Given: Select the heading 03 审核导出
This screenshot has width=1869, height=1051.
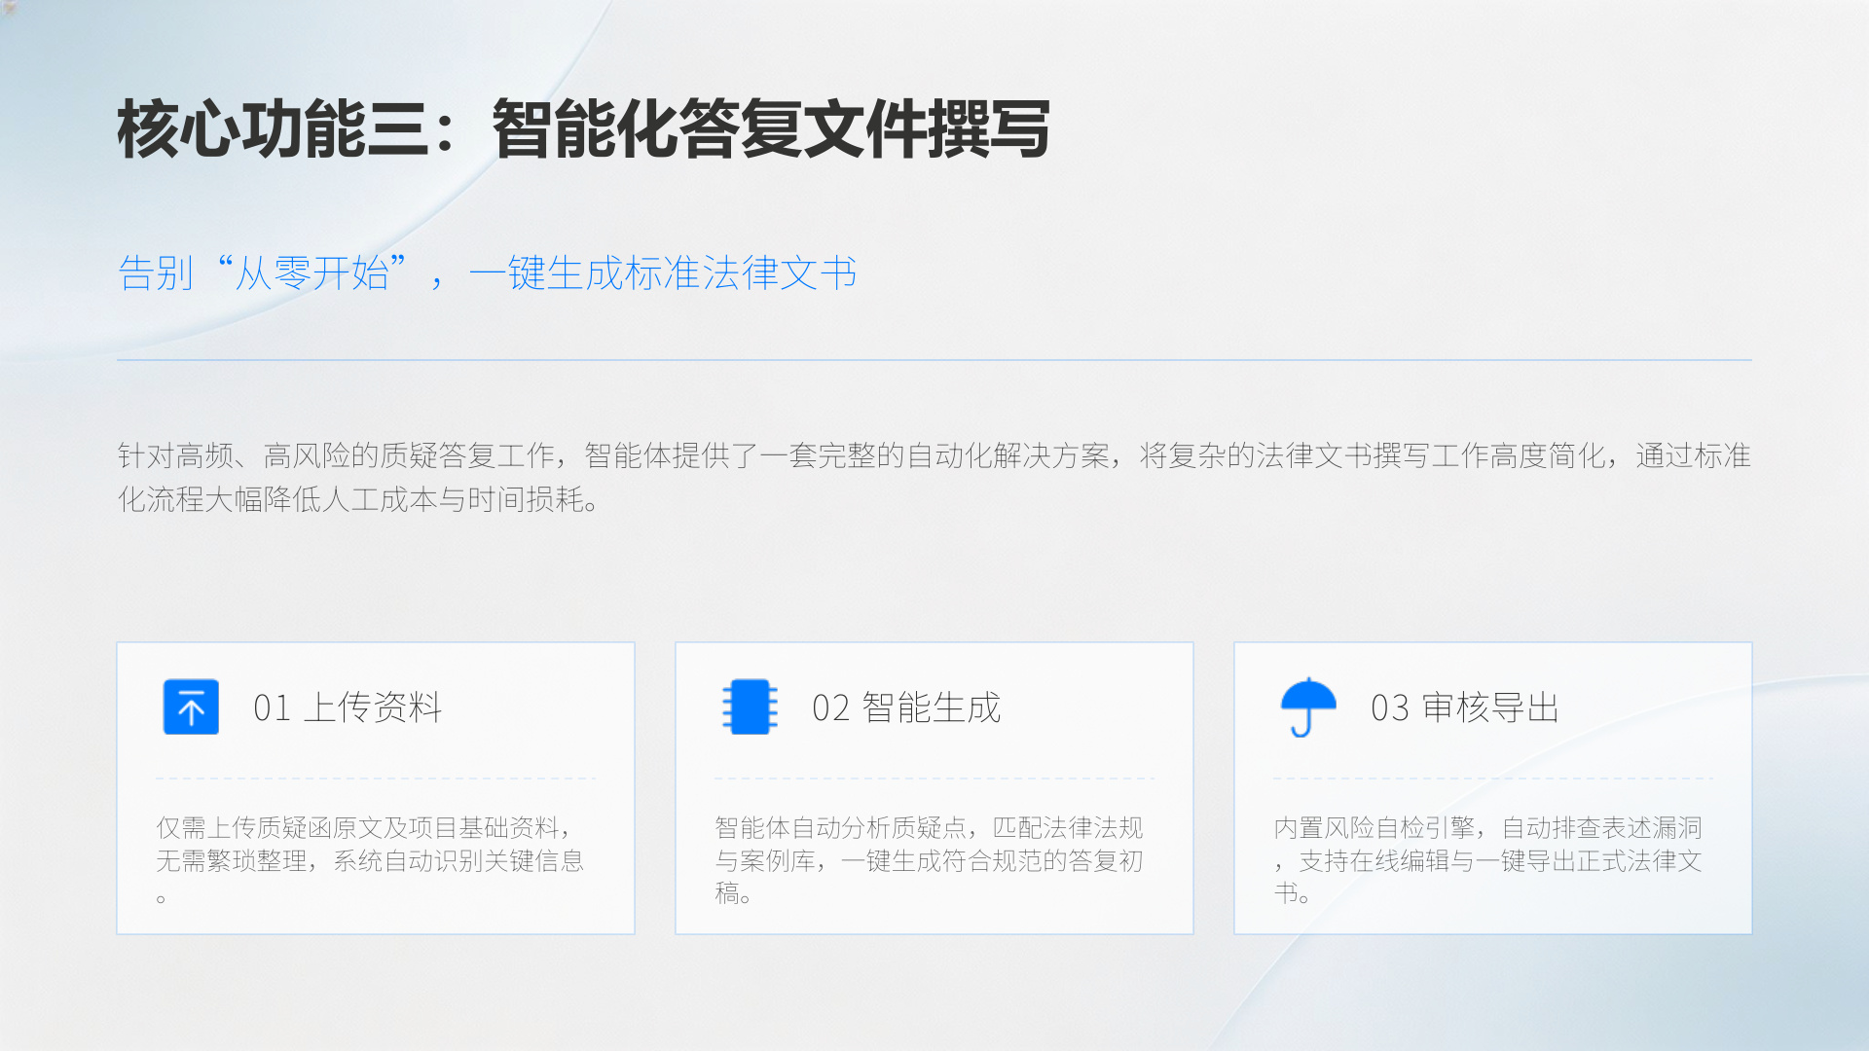Looking at the screenshot, I should 1465,707.
